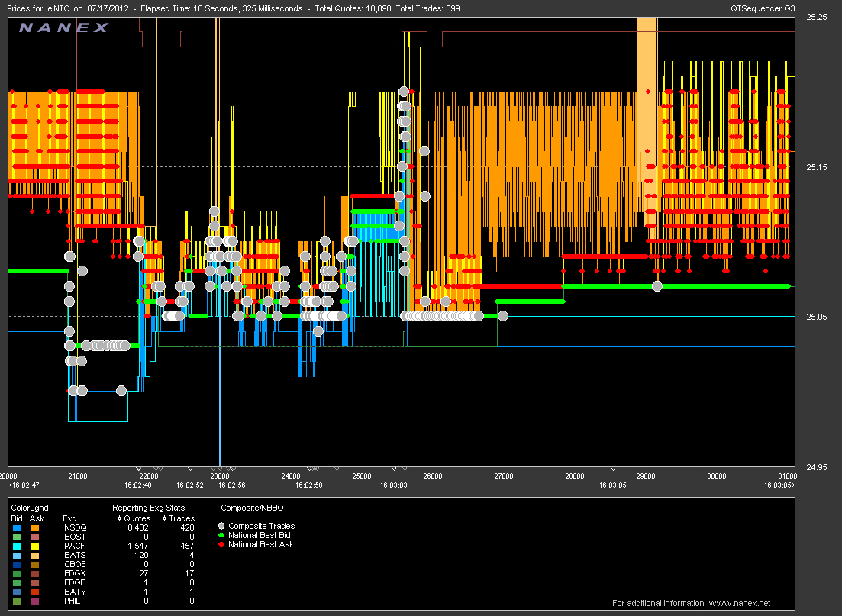842x616 pixels.
Task: Click PACF trade count 457
Action: (188, 547)
